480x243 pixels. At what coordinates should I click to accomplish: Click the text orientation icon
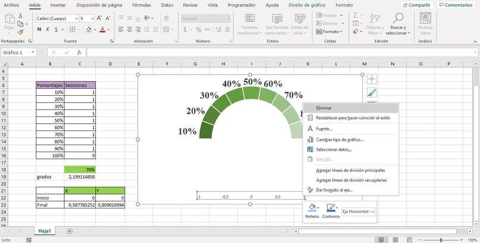(x=147, y=18)
